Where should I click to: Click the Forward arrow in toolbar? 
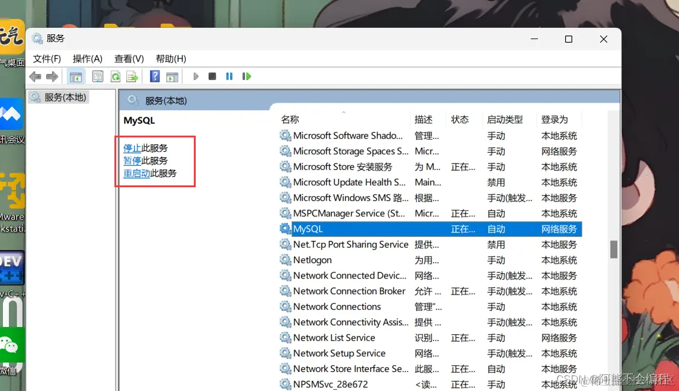(52, 76)
